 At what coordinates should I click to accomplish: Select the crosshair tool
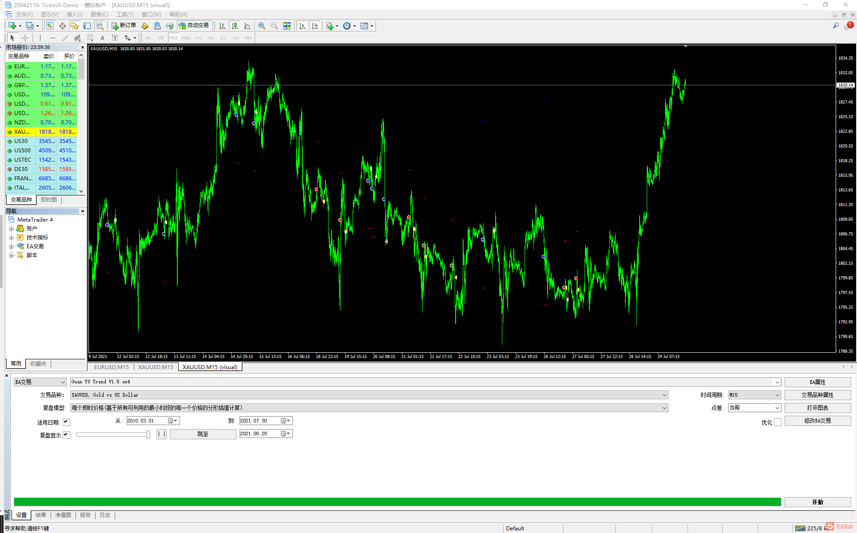tap(25, 38)
